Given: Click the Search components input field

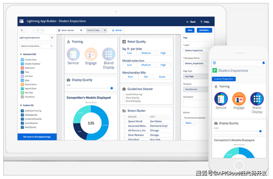Looking at the screenshot, I should point(37,46).
